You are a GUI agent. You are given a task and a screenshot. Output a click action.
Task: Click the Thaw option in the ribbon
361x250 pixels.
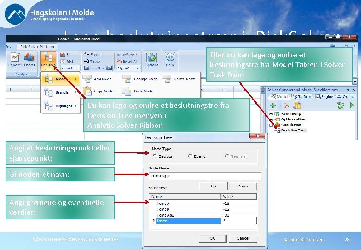point(92,61)
